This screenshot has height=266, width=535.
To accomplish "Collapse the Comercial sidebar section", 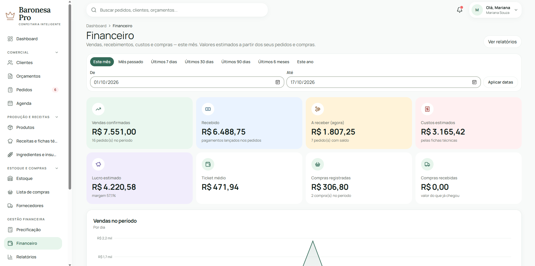I will click(x=57, y=52).
